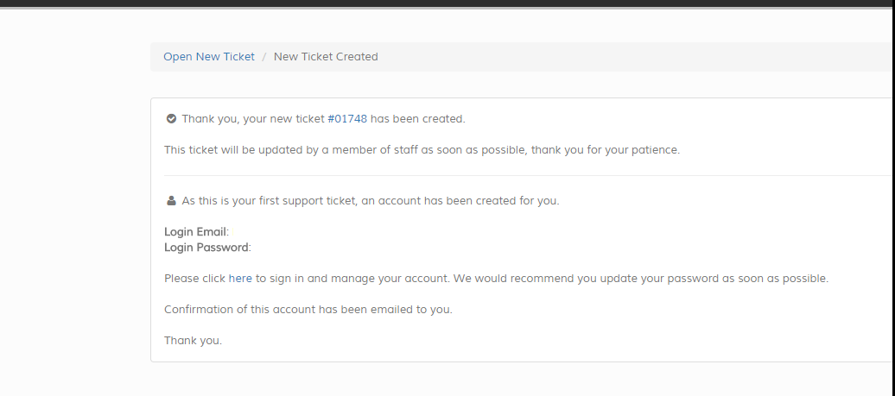
Task: Click the password update recommendation sentence
Action: pyautogui.click(x=640, y=279)
